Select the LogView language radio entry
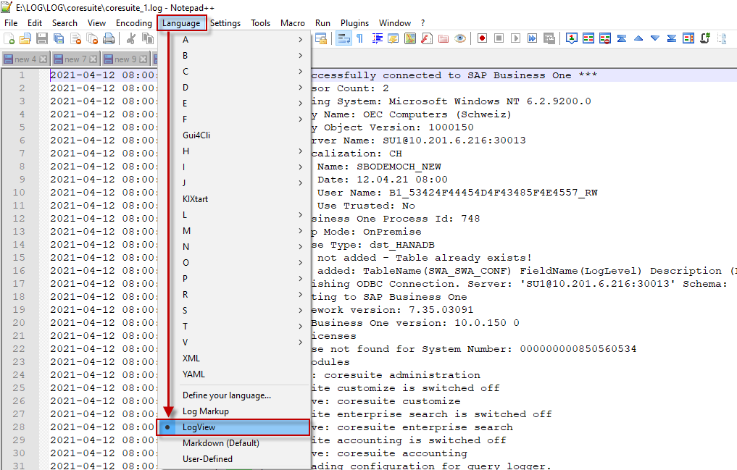The width and height of the screenshot is (737, 470). click(233, 427)
